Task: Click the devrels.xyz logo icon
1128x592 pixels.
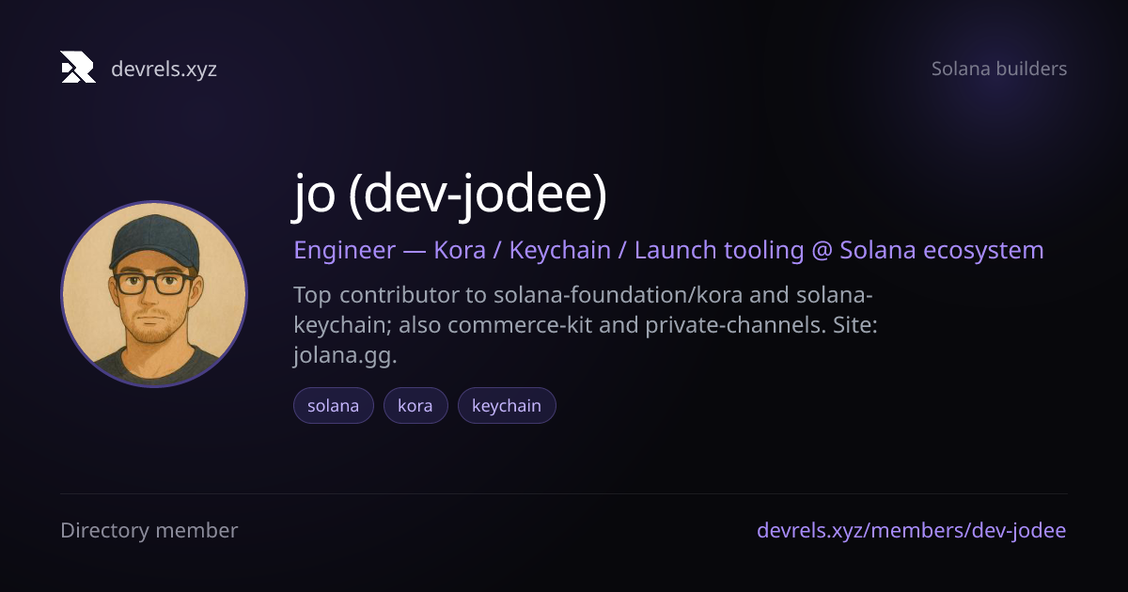Action: point(78,68)
